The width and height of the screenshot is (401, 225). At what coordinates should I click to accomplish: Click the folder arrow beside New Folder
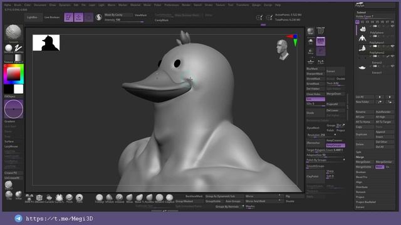tap(380, 102)
